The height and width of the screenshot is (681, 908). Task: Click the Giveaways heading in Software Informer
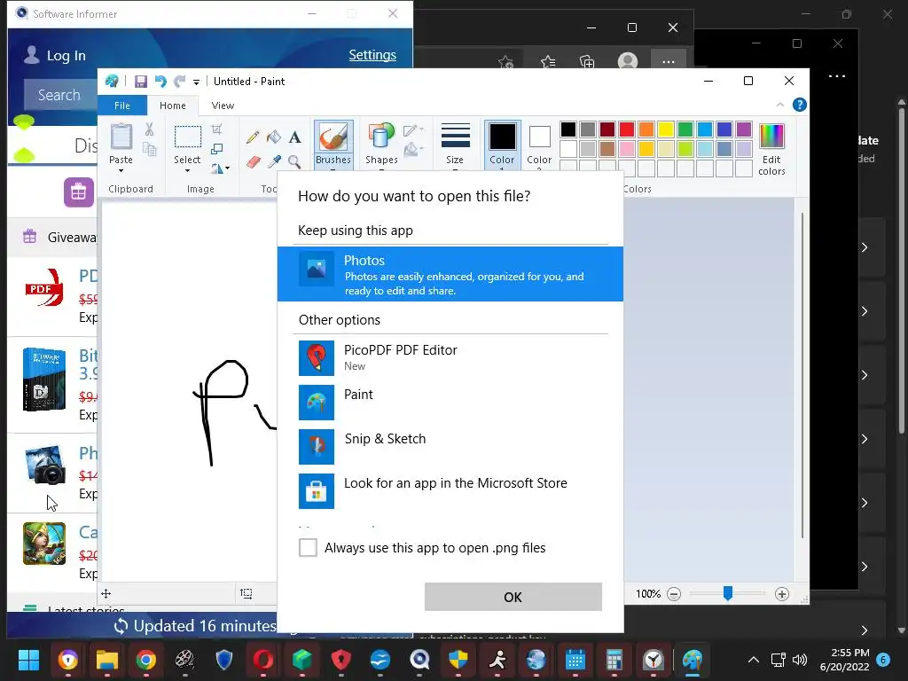[x=73, y=238]
